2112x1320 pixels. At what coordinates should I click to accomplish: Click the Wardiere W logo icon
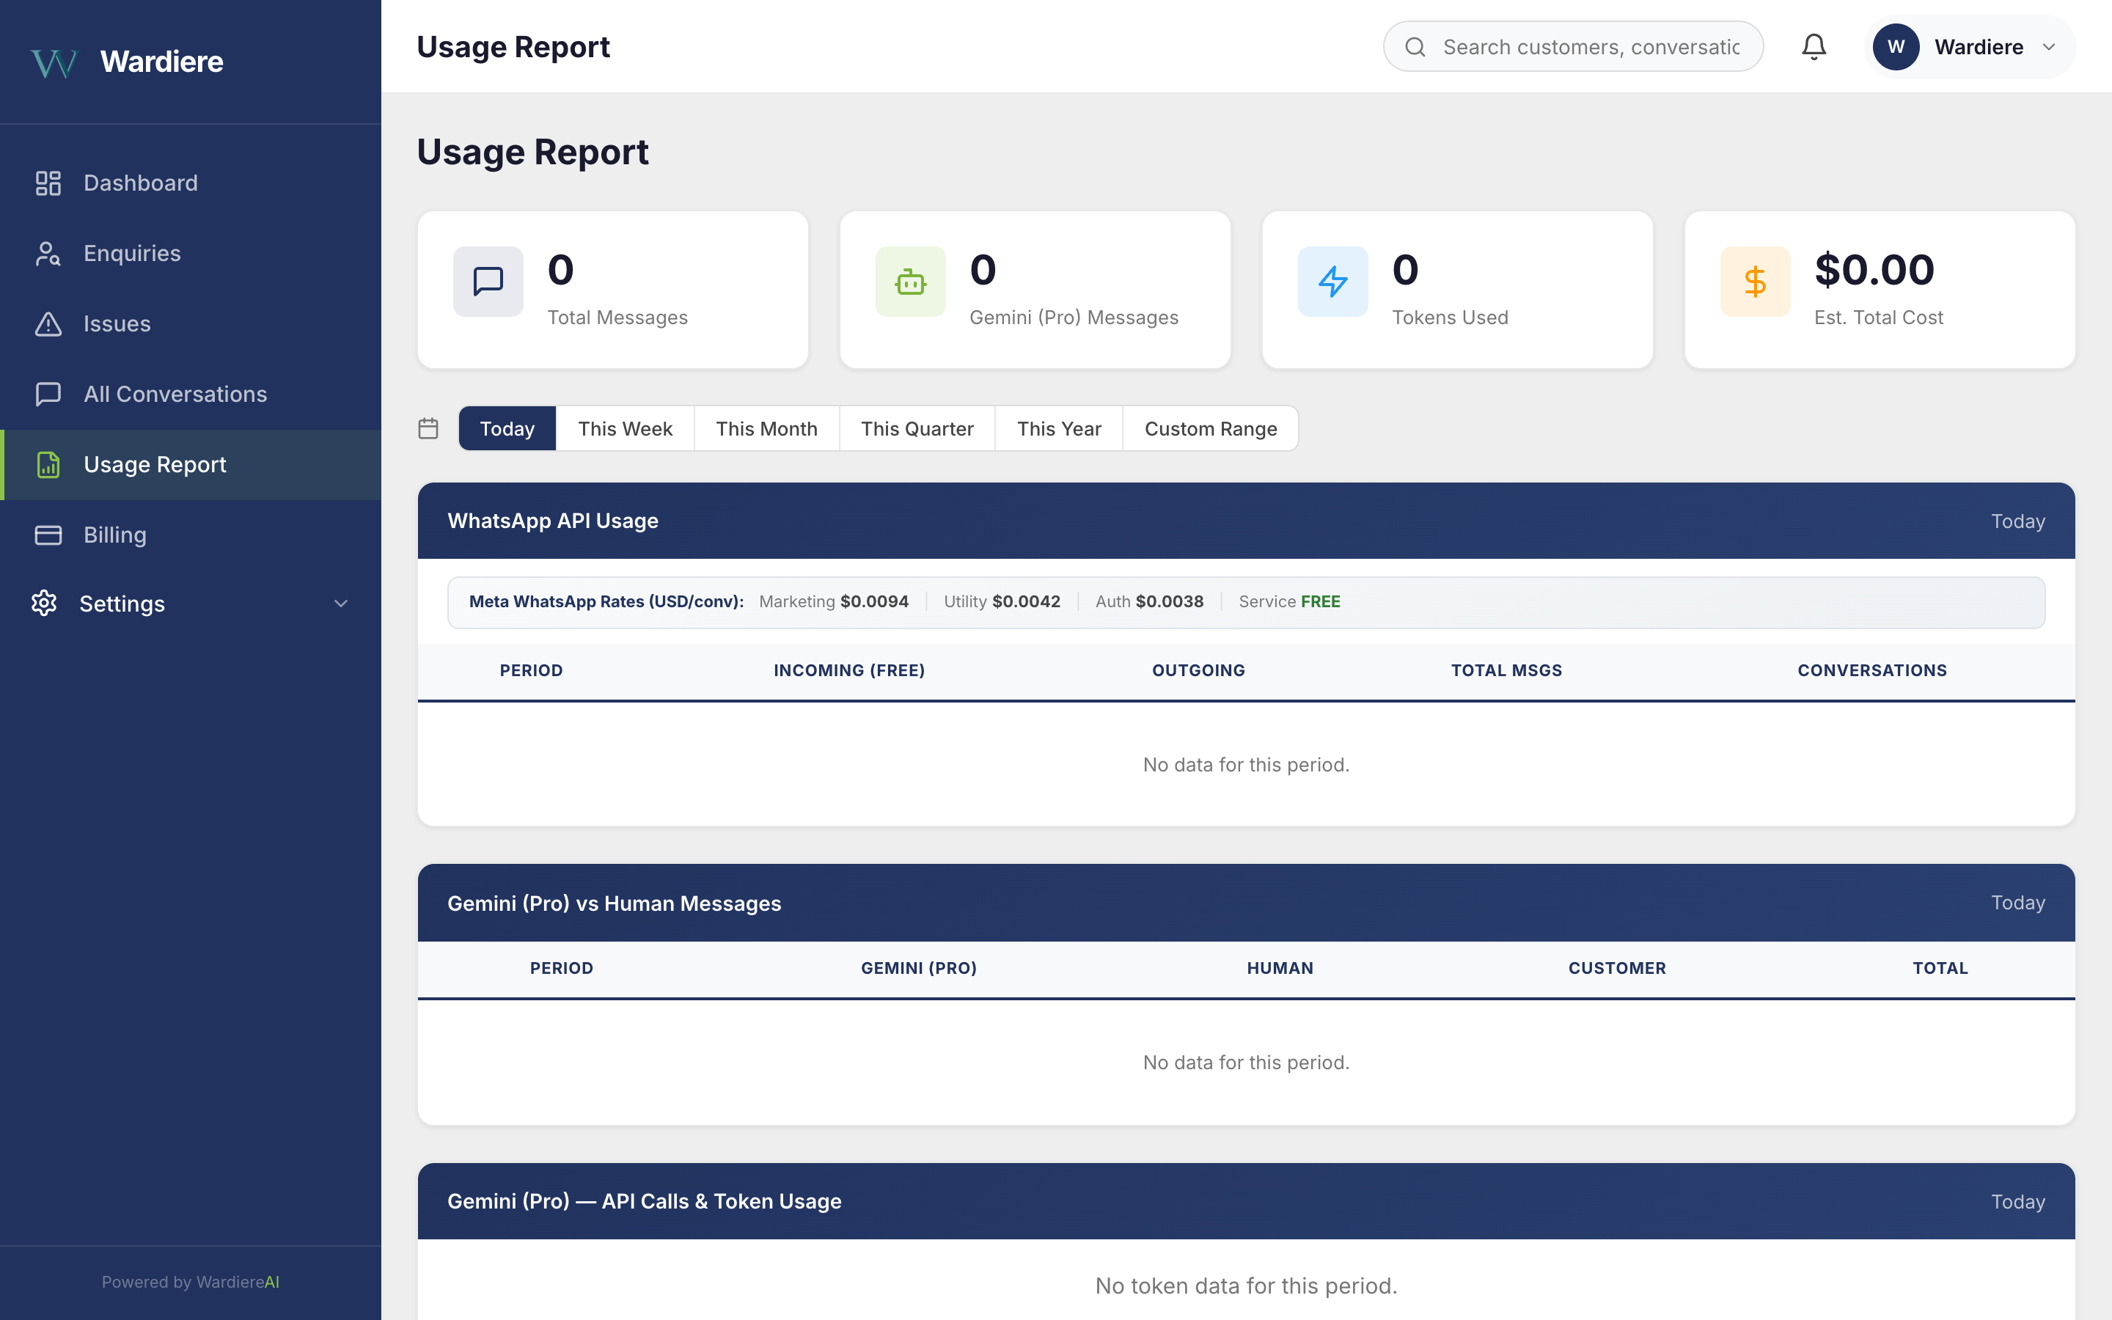54,62
